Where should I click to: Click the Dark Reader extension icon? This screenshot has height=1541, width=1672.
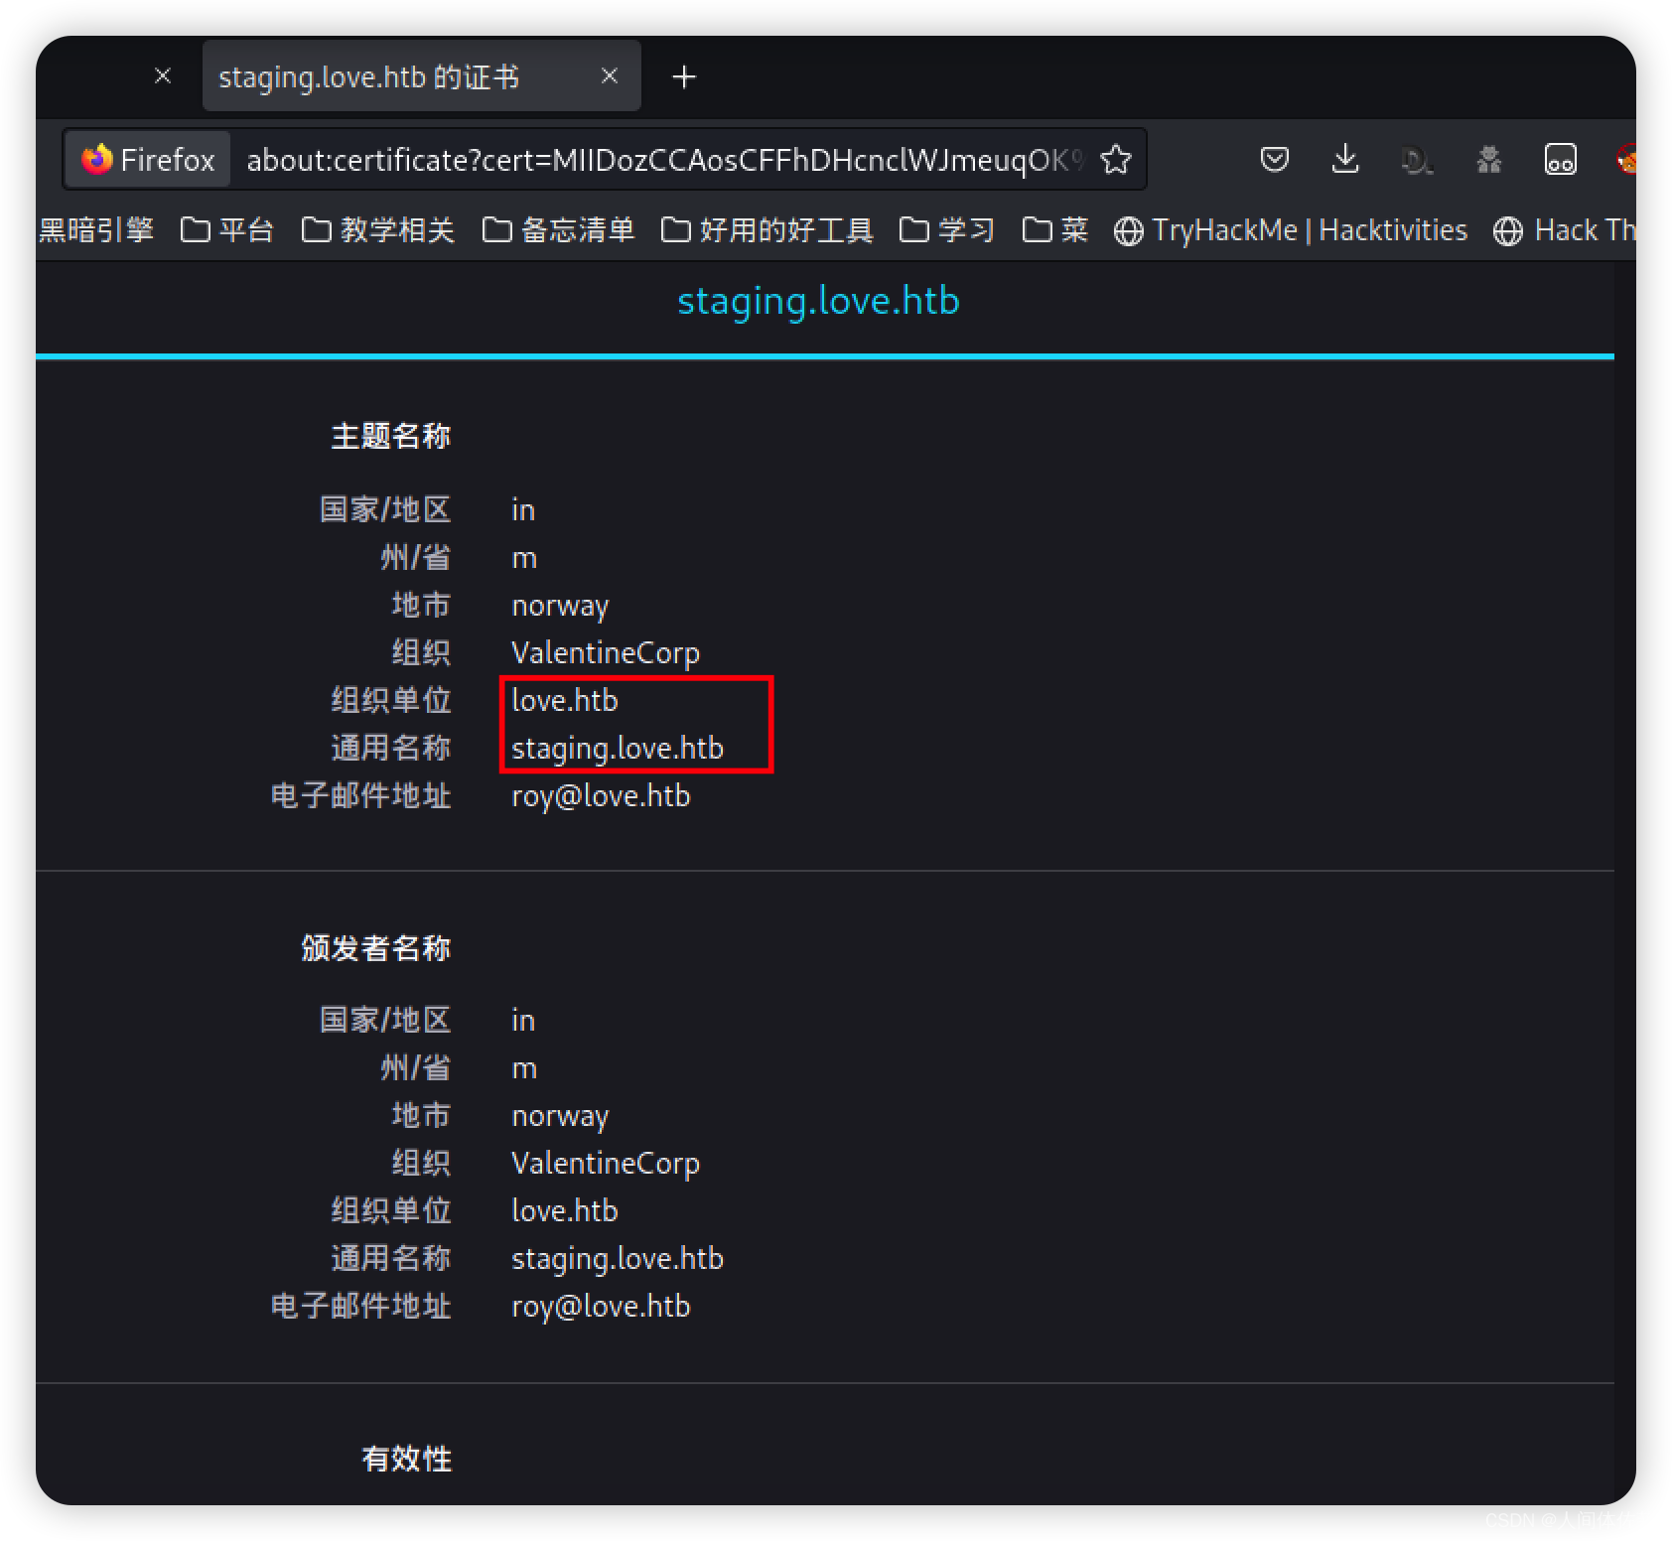1416,159
